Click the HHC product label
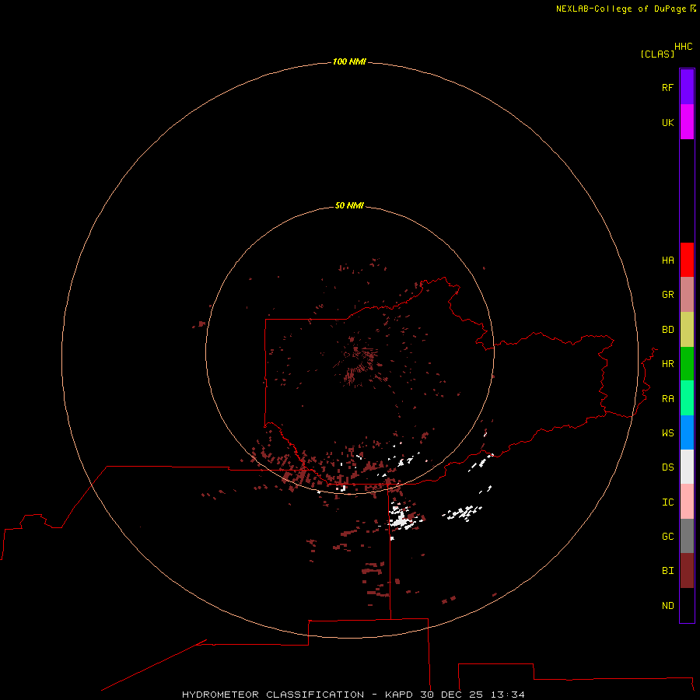The height and width of the screenshot is (700, 700). tap(683, 47)
